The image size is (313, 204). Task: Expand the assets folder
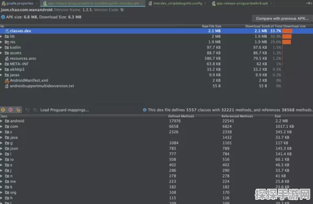[1, 53]
